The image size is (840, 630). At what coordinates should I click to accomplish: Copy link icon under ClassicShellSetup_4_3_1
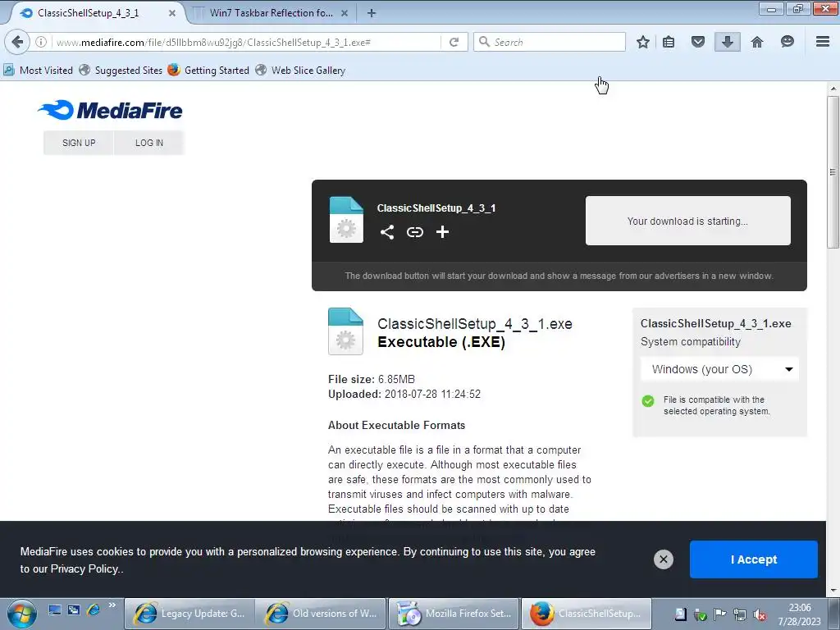point(414,232)
